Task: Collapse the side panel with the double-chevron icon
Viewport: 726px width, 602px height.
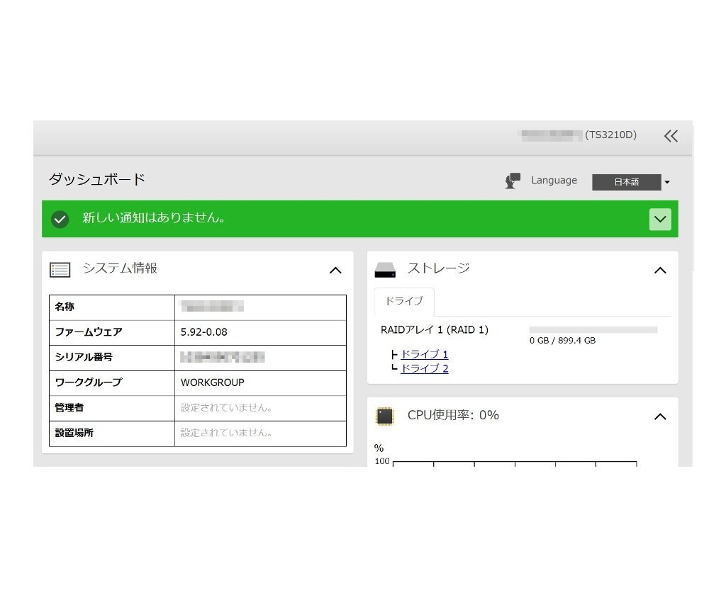Action: coord(671,136)
